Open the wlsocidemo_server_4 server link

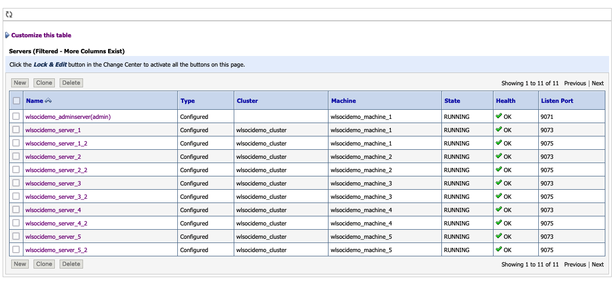53,210
